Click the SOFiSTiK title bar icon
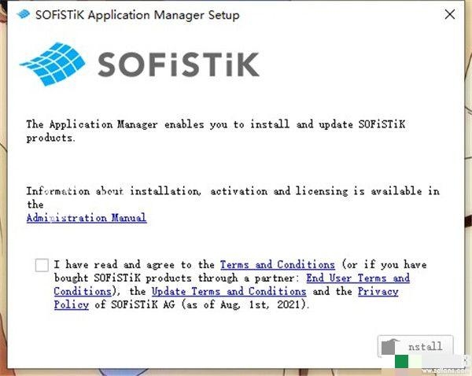The width and height of the screenshot is (472, 376). tap(23, 14)
